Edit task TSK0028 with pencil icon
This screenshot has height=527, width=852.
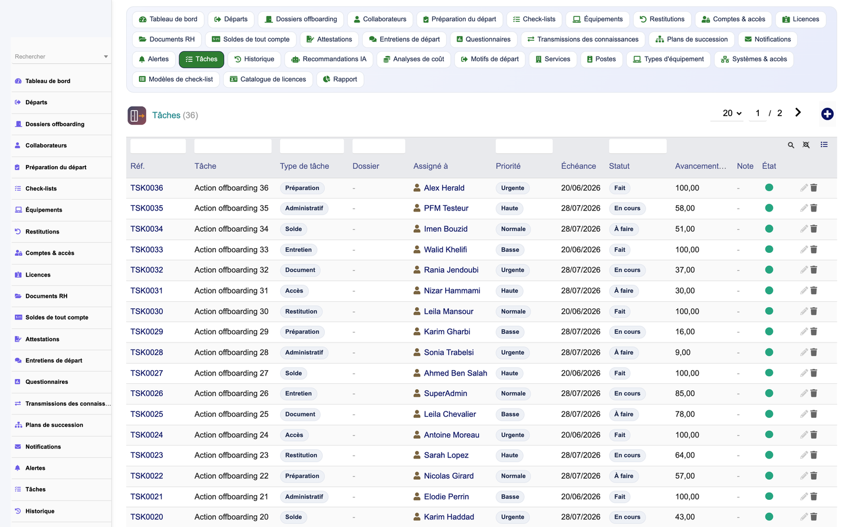click(x=804, y=353)
